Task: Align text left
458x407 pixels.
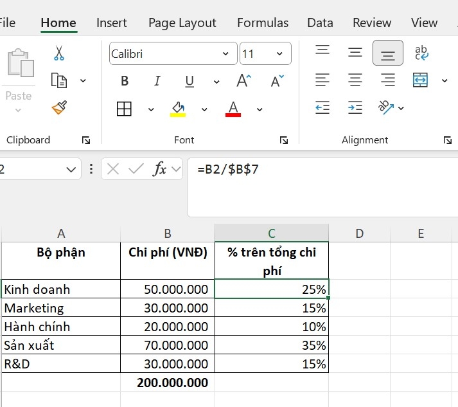Action: pyautogui.click(x=322, y=80)
